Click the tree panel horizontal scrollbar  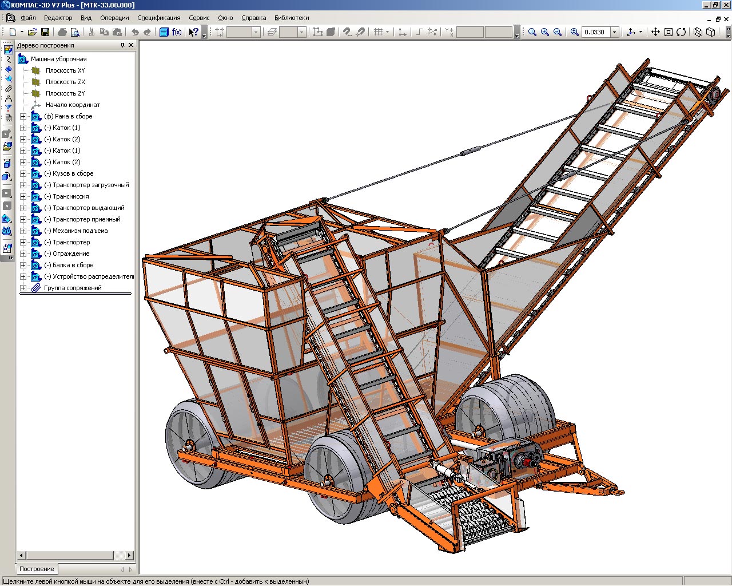(x=69, y=555)
